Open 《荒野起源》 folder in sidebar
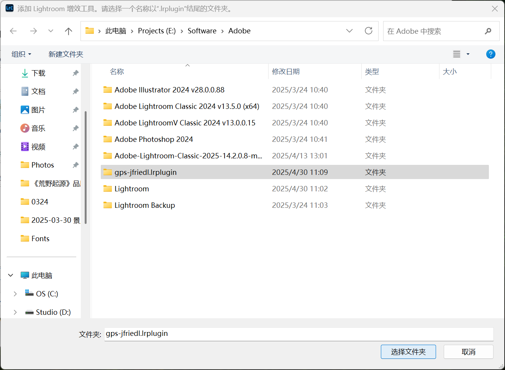Screen dimensions: 505x370 pos(50,183)
